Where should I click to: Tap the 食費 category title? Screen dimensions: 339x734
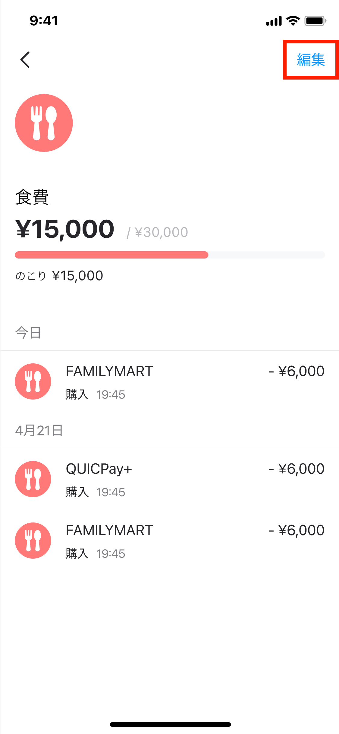click(x=32, y=197)
